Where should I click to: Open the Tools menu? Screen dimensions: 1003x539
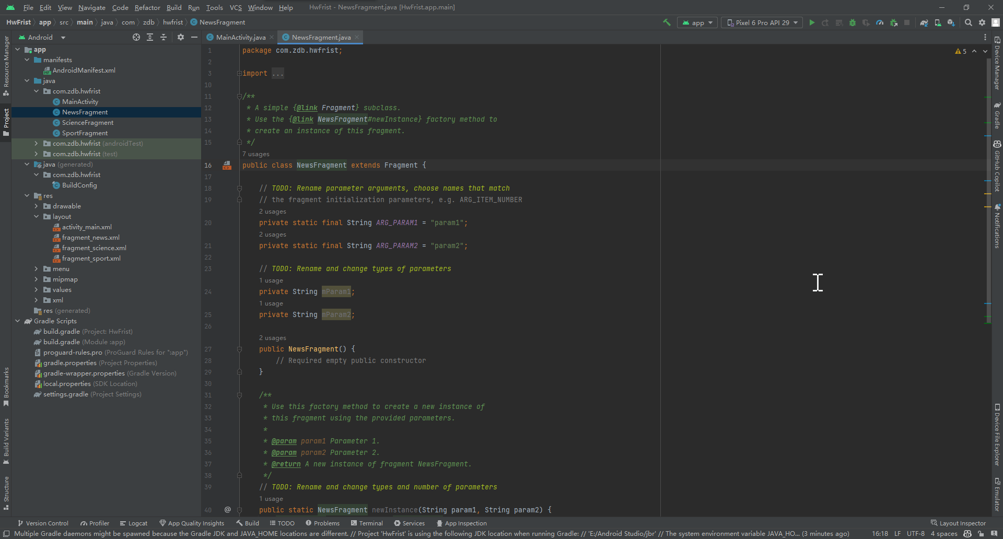coord(214,7)
